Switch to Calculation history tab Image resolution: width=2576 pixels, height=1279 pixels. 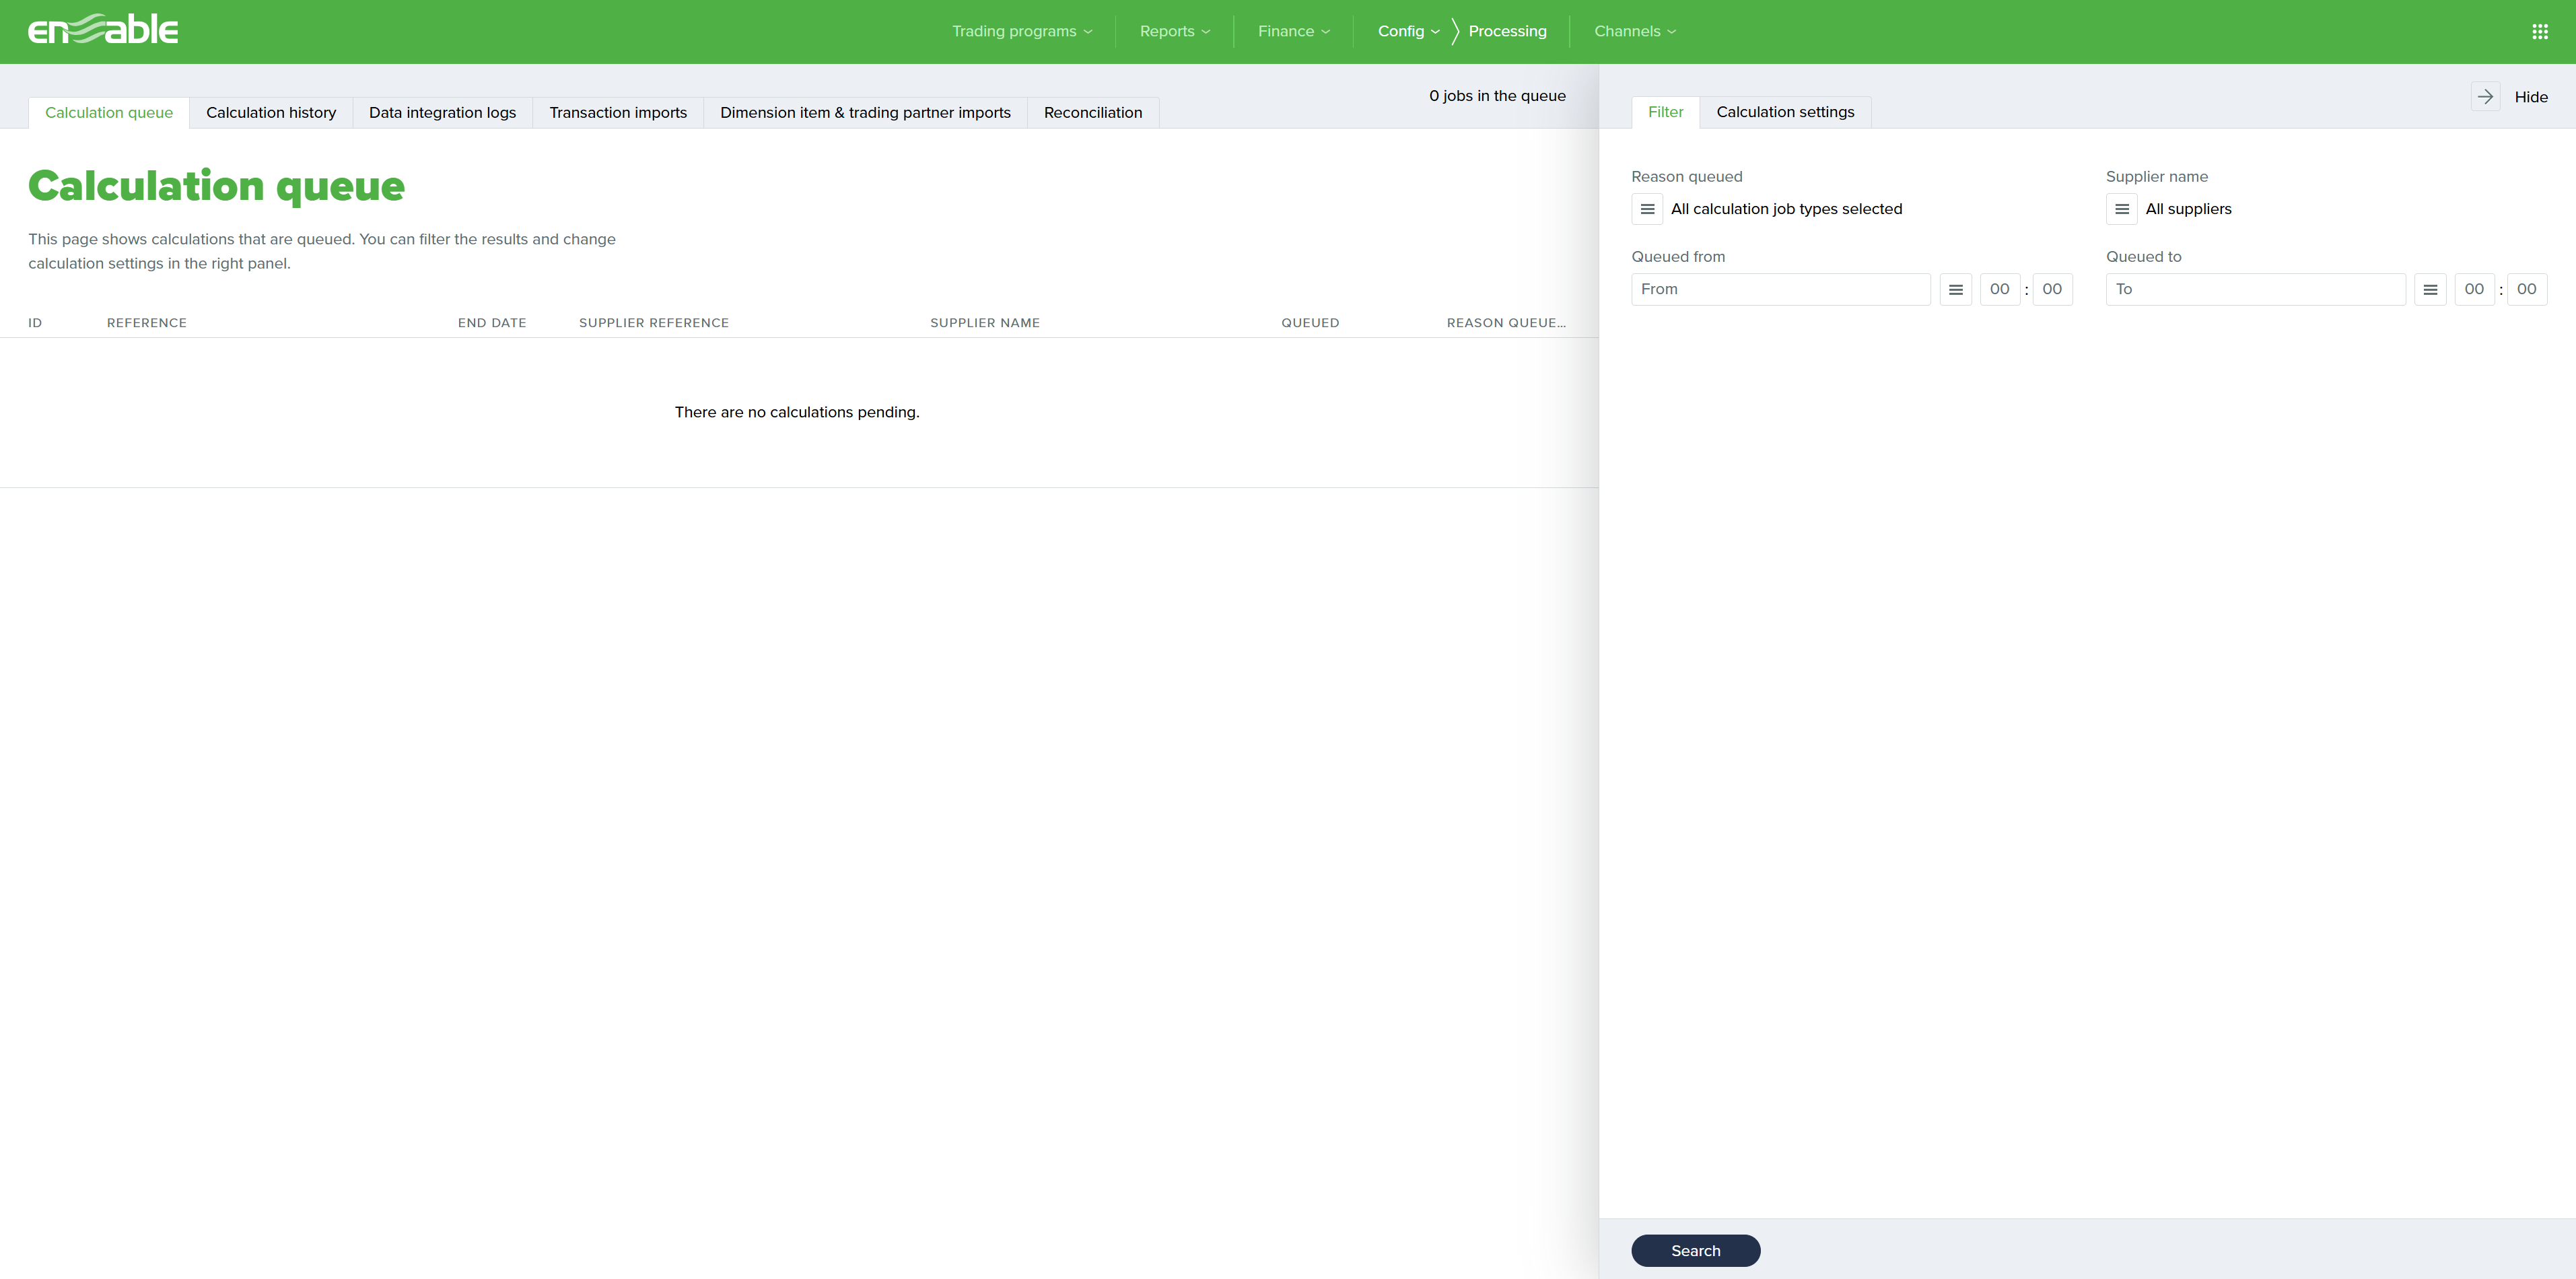(271, 113)
